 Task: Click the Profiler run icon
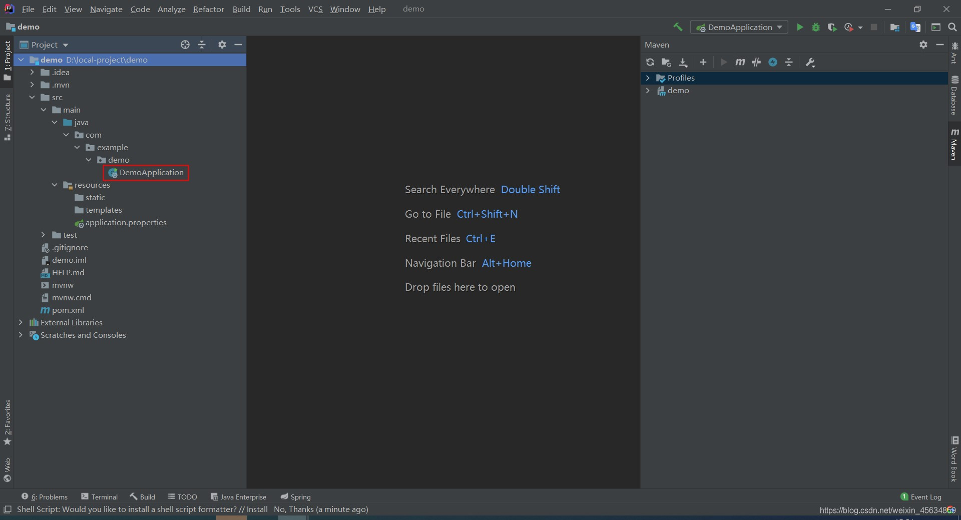848,27
